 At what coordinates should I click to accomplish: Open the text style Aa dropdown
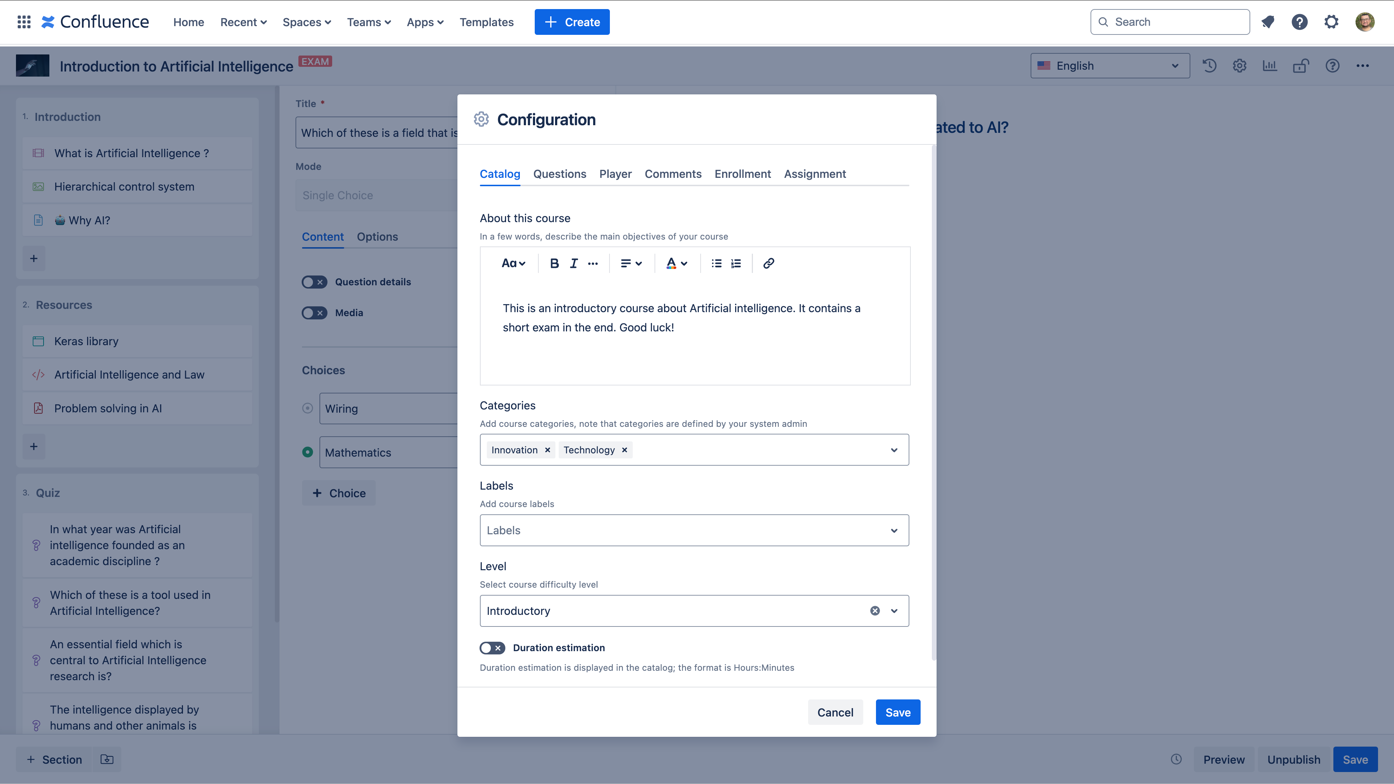click(514, 264)
